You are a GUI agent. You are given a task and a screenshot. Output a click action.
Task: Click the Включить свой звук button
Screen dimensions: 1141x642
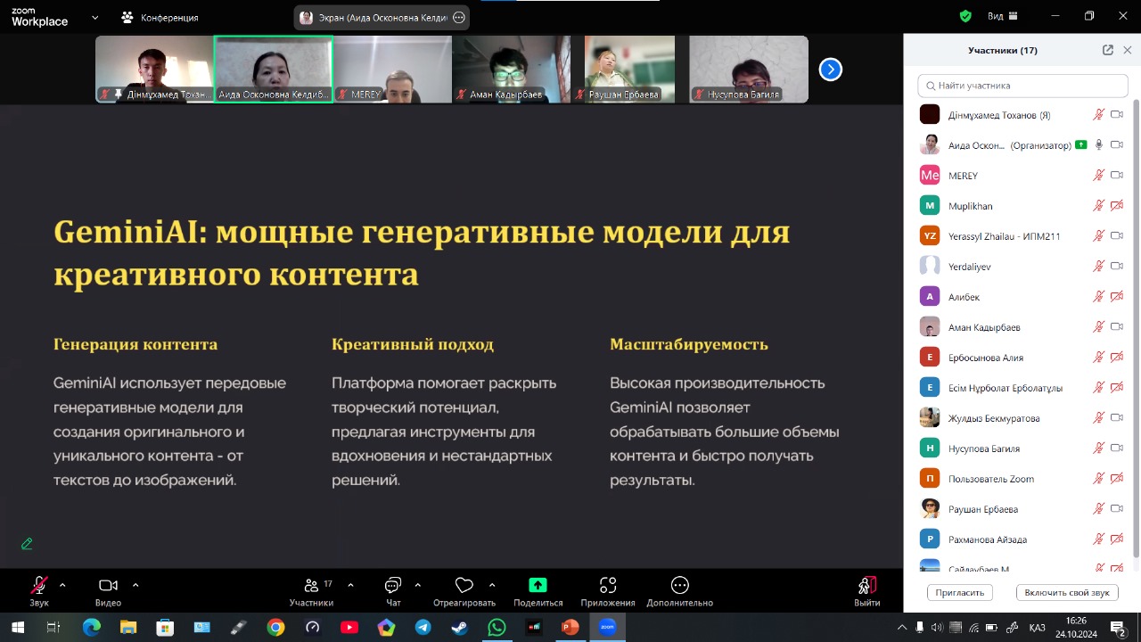point(1066,592)
